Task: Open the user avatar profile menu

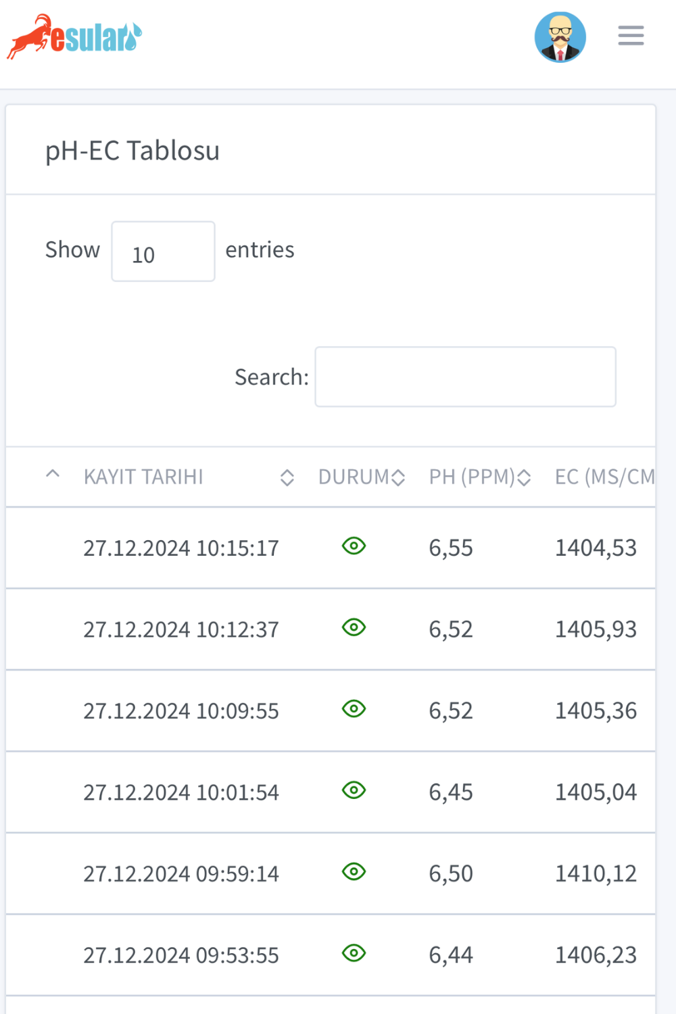Action: (x=560, y=37)
